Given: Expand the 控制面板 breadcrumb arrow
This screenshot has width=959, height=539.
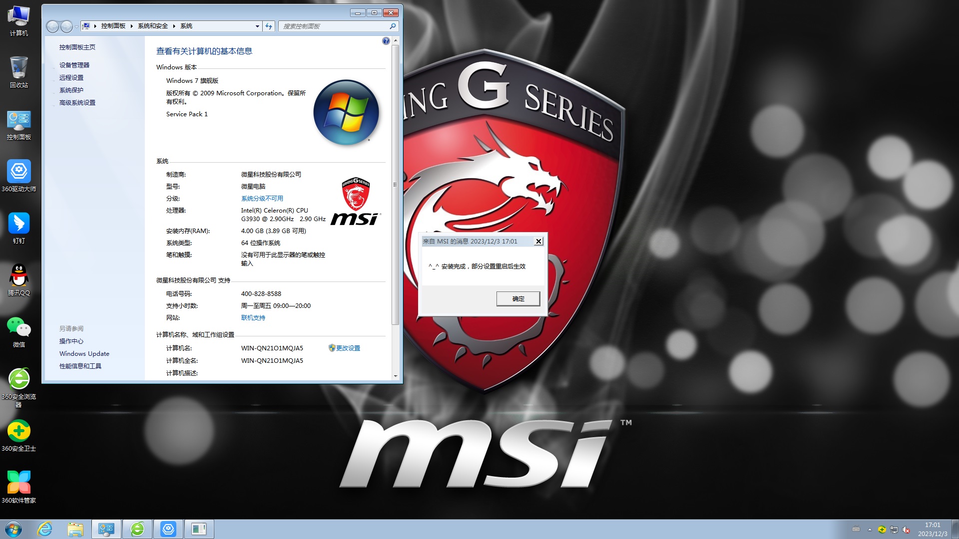Looking at the screenshot, I should (131, 26).
